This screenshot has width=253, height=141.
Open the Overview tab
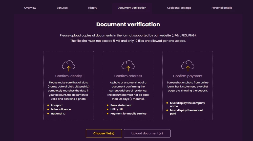(x=30, y=8)
